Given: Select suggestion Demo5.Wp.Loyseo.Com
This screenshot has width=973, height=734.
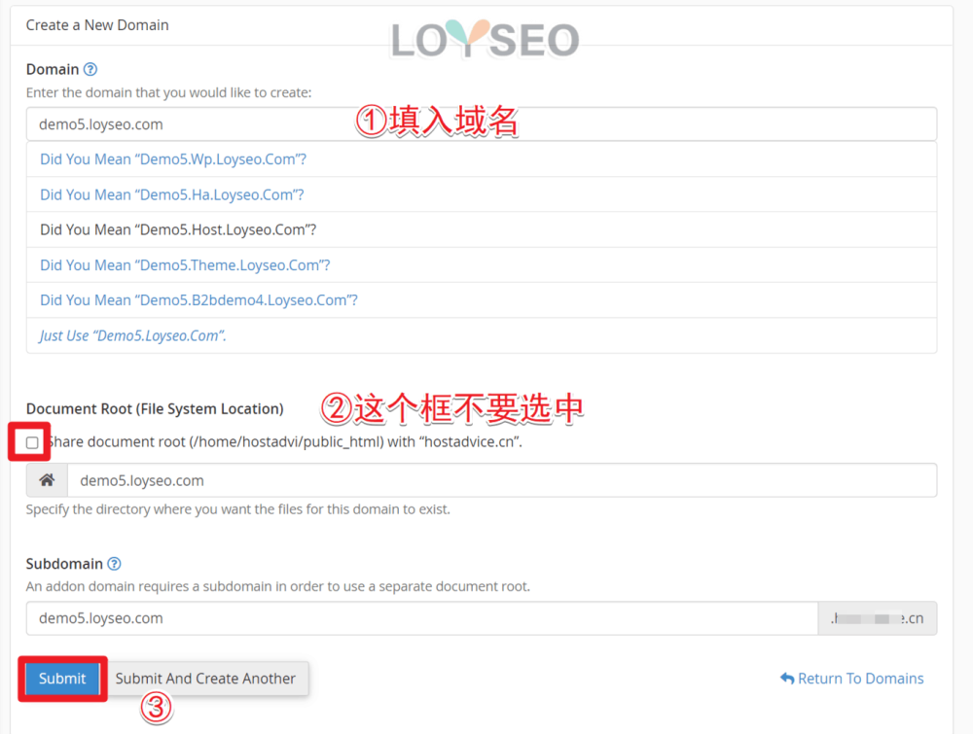Looking at the screenshot, I should coord(482,159).
